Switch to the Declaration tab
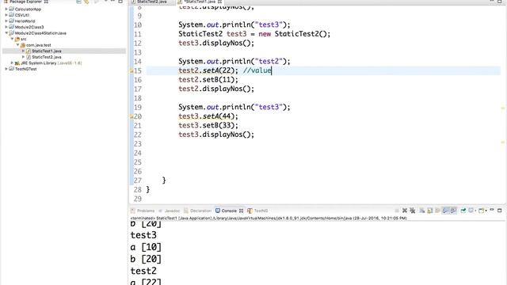 point(197,211)
